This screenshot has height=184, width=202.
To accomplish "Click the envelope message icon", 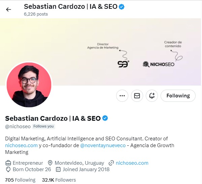I will coord(137,96).
